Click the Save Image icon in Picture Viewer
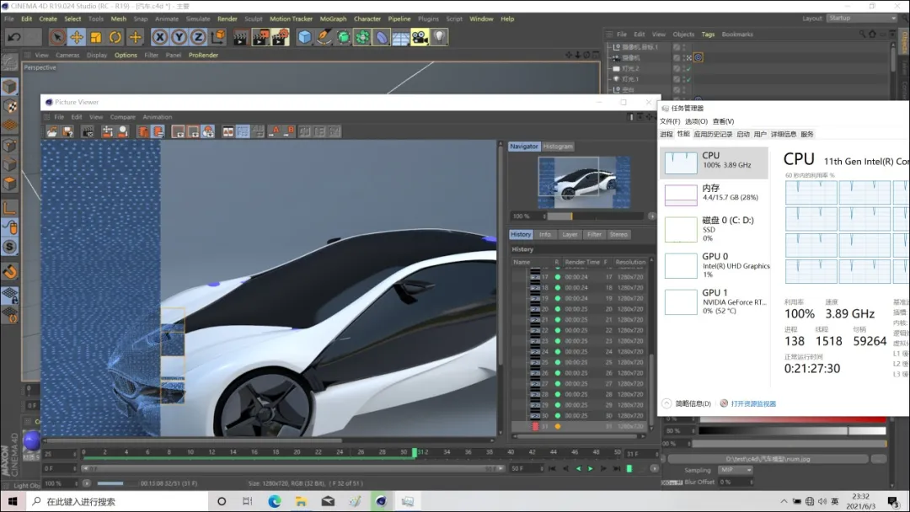The image size is (910, 512). tap(68, 131)
